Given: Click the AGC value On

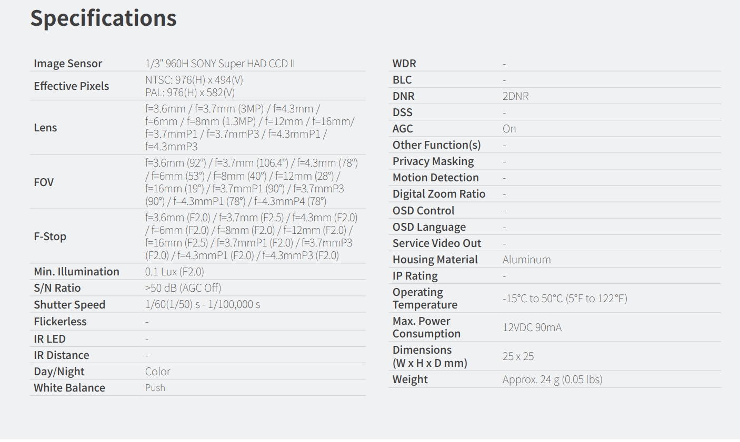Looking at the screenshot, I should 509,129.
